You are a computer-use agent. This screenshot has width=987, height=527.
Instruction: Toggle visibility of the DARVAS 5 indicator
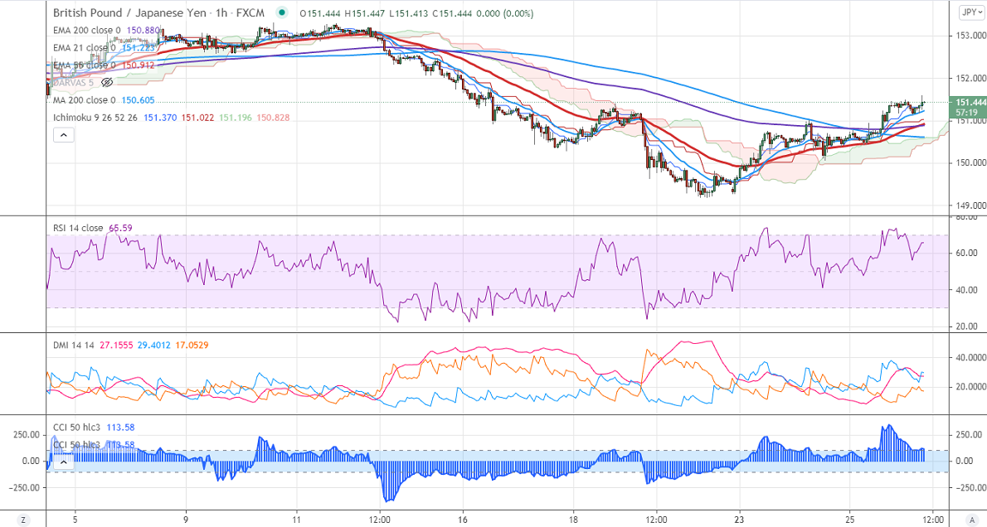pyautogui.click(x=107, y=83)
